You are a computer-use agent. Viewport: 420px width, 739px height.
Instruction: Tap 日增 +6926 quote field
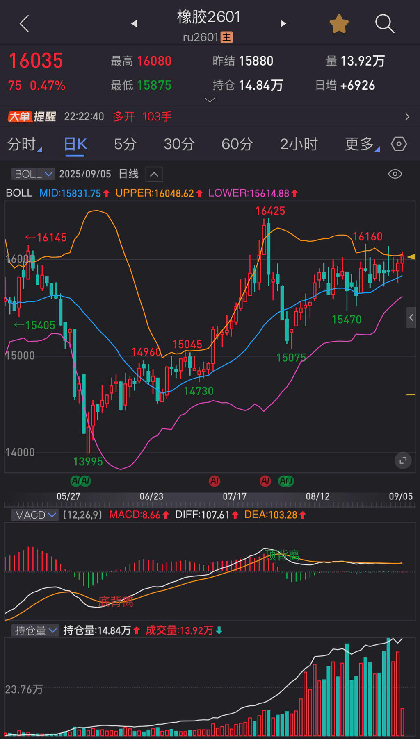345,85
